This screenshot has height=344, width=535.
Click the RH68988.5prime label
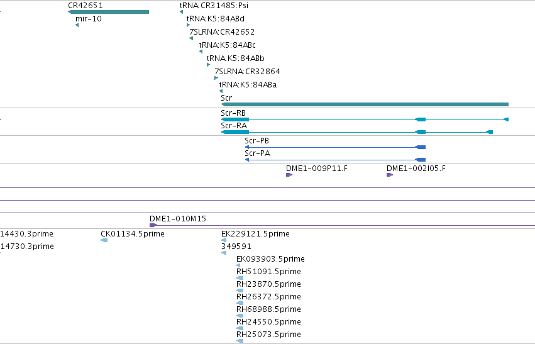click(268, 309)
